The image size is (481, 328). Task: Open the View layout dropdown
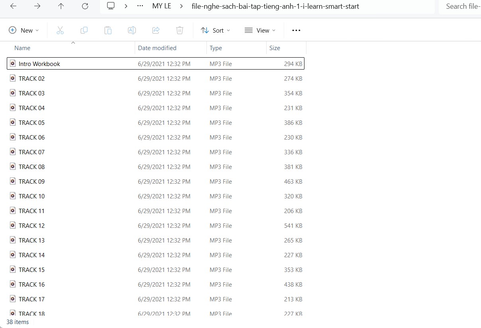[260, 30]
